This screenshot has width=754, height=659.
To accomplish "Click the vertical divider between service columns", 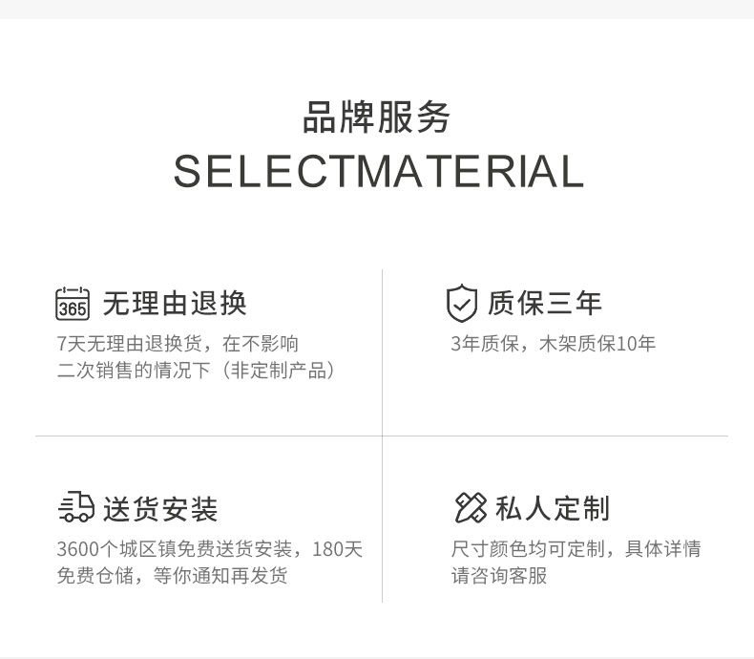I will (383, 436).
